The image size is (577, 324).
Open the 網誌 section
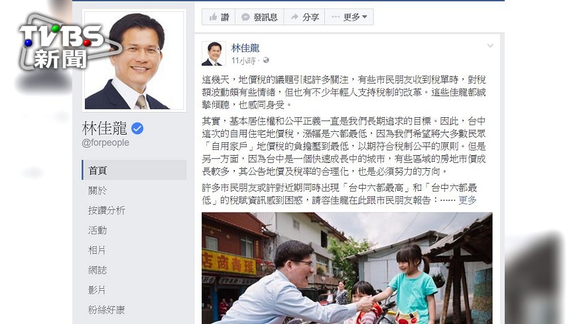[97, 270]
